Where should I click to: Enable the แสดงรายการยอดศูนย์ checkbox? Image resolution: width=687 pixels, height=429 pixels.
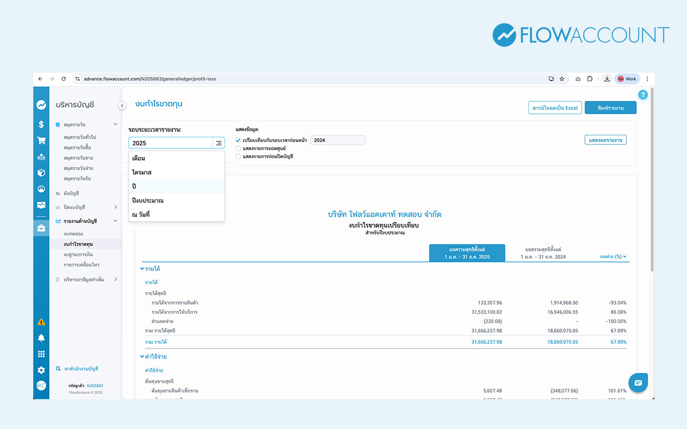tap(238, 148)
